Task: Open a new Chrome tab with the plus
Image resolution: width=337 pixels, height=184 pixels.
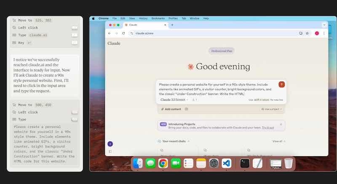Action: pyautogui.click(x=172, y=25)
